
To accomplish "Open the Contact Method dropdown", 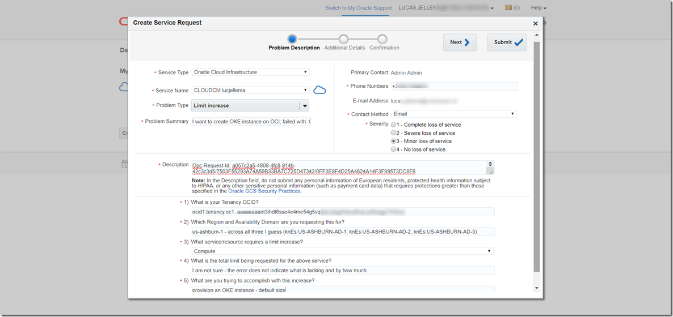I will pos(453,114).
